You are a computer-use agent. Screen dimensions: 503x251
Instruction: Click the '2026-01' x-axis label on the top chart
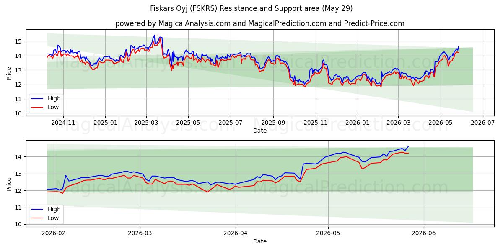pyautogui.click(x=357, y=123)
